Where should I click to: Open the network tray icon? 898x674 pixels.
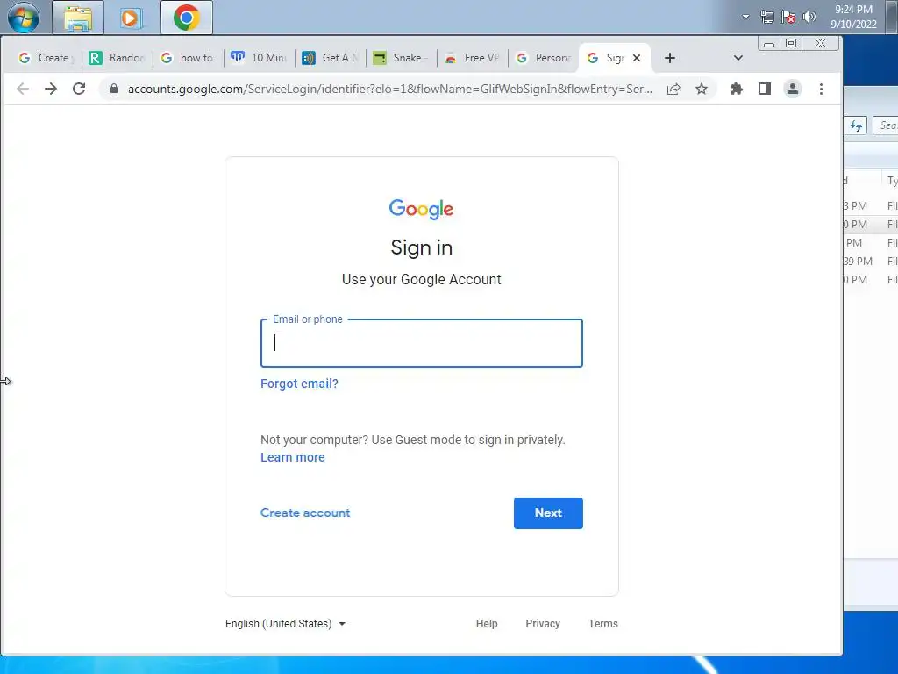pyautogui.click(x=766, y=17)
